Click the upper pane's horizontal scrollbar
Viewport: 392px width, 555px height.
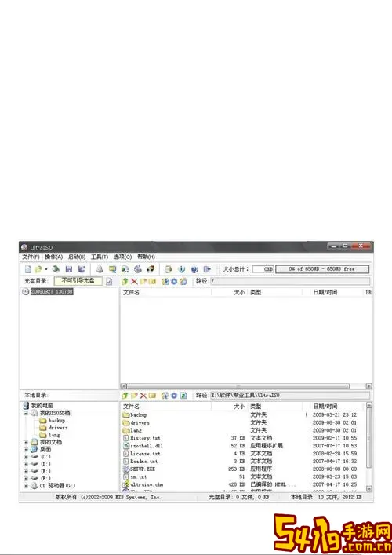238,386
